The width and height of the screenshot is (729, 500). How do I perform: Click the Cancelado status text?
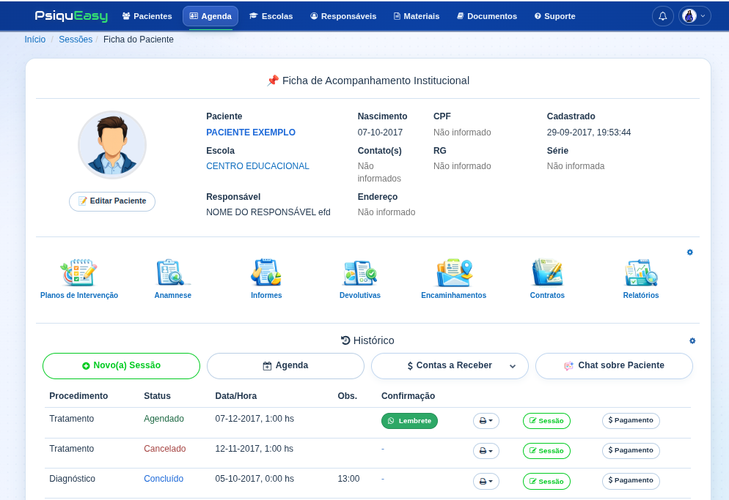[x=164, y=449]
